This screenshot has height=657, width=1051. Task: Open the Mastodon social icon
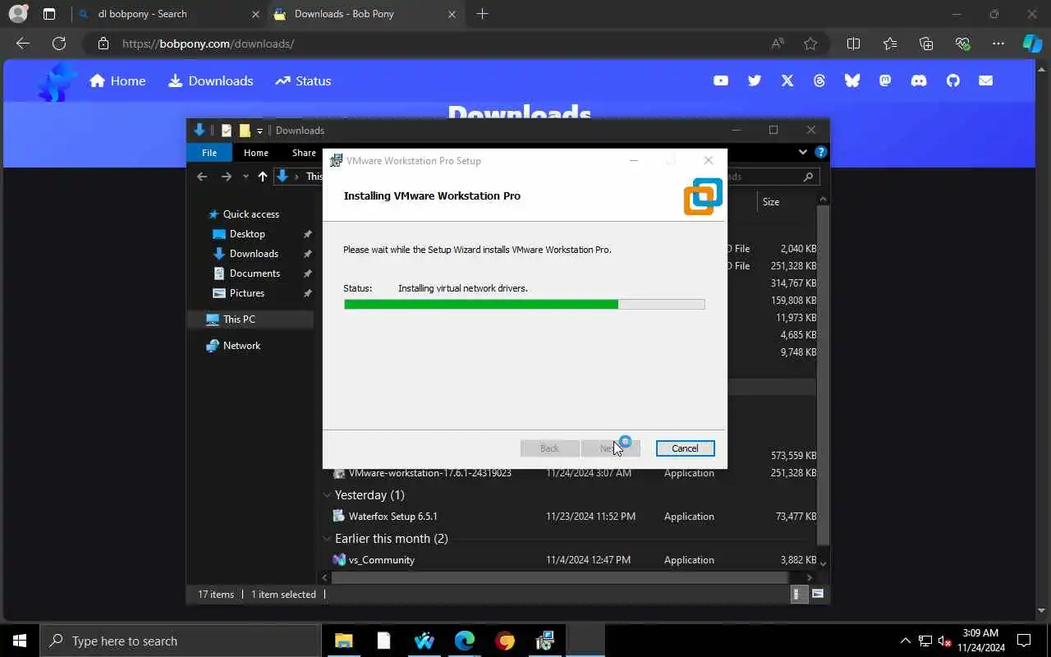[885, 80]
